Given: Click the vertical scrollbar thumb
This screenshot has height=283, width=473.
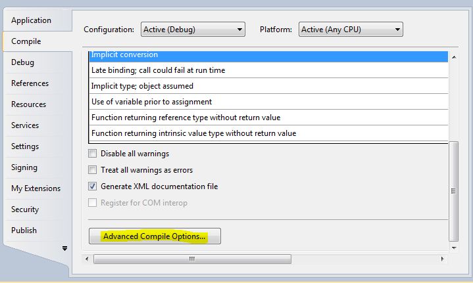Looking at the screenshot, I should coord(454,191).
